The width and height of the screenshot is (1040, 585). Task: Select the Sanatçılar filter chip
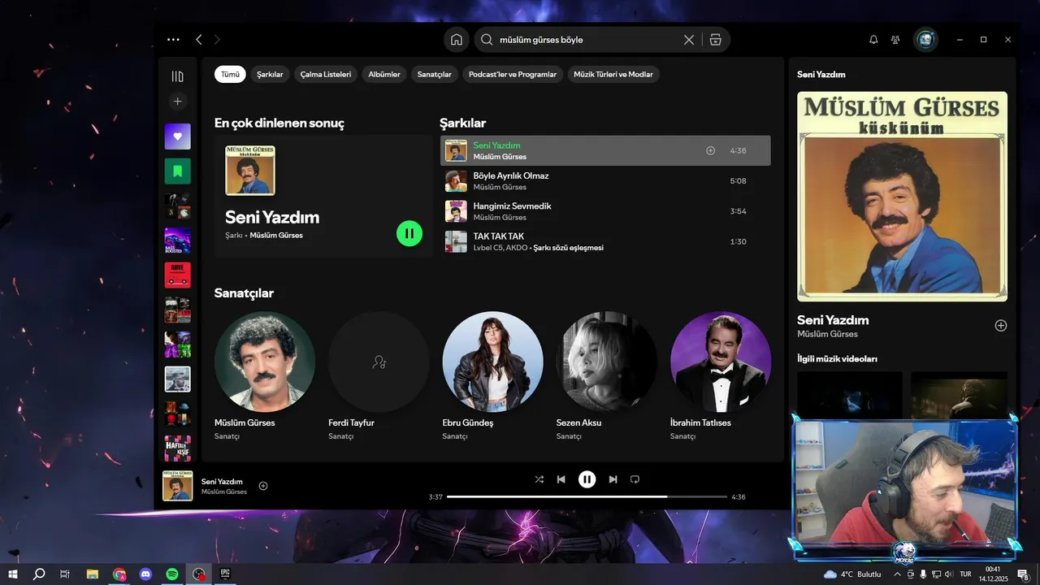pyautogui.click(x=435, y=74)
